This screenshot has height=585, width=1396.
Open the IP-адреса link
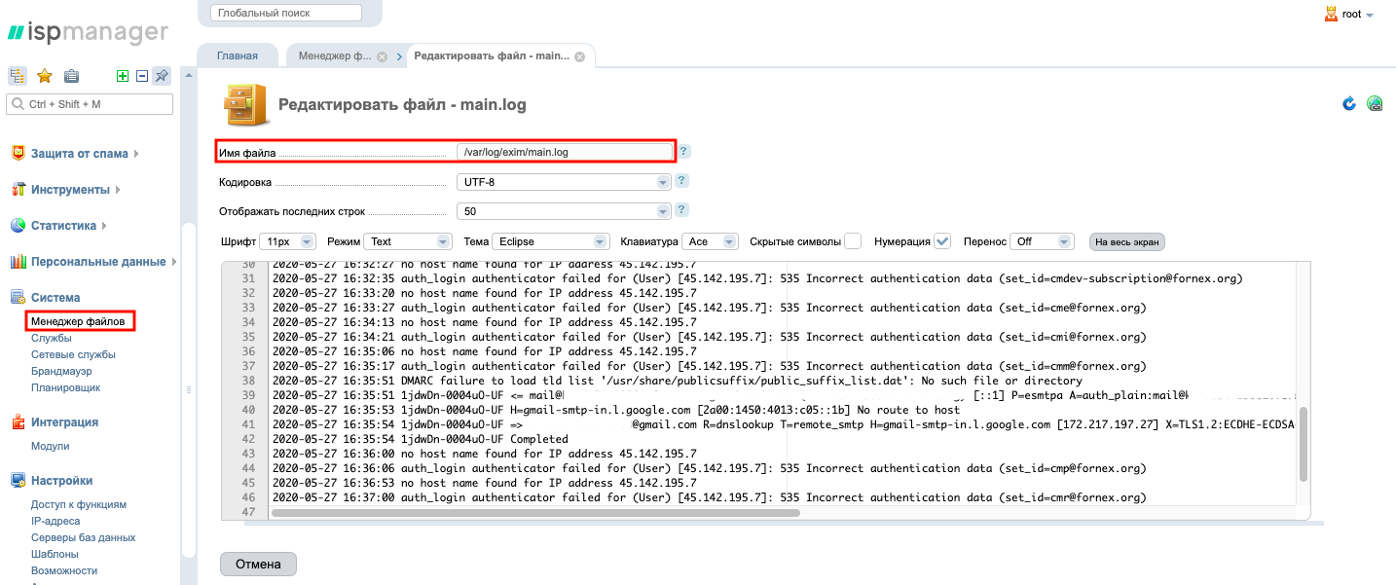click(x=55, y=521)
